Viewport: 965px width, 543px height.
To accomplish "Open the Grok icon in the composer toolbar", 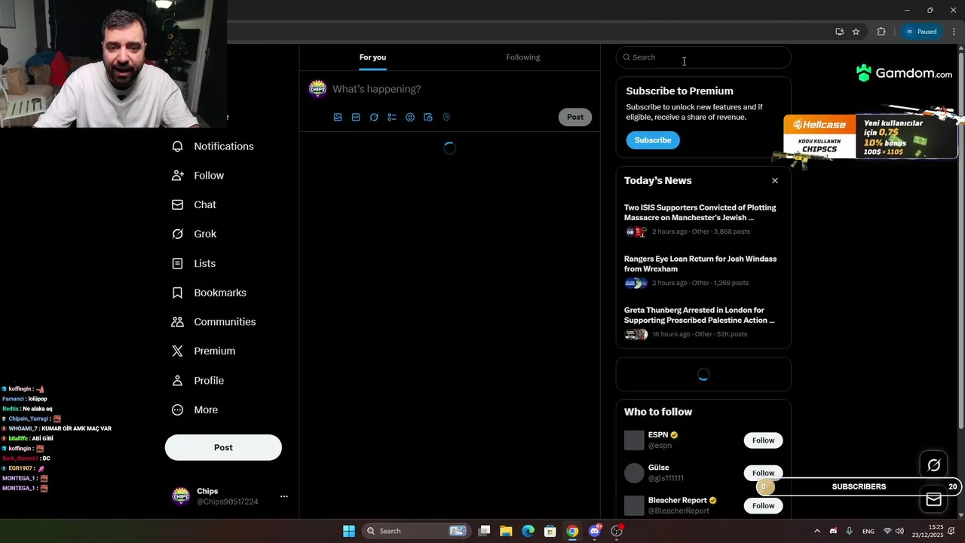I will coord(374,117).
